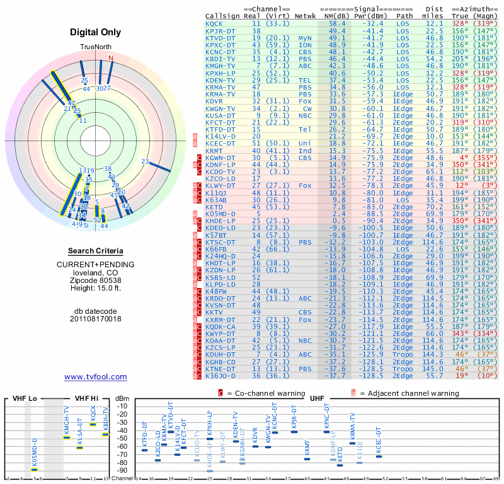Select KXRM-DT callsign in the table
This screenshot has width=504, height=484.
[220, 320]
